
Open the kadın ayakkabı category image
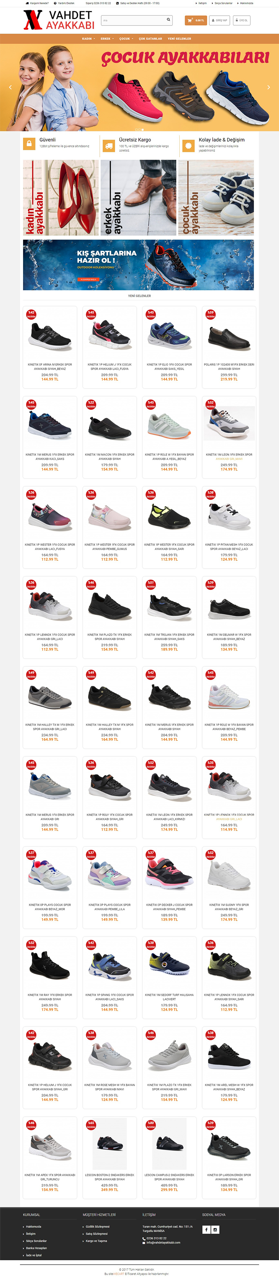pyautogui.click(x=61, y=197)
